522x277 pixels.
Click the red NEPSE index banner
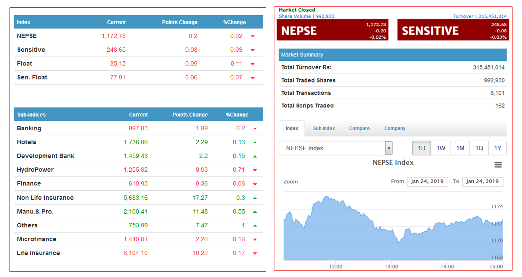click(x=333, y=30)
